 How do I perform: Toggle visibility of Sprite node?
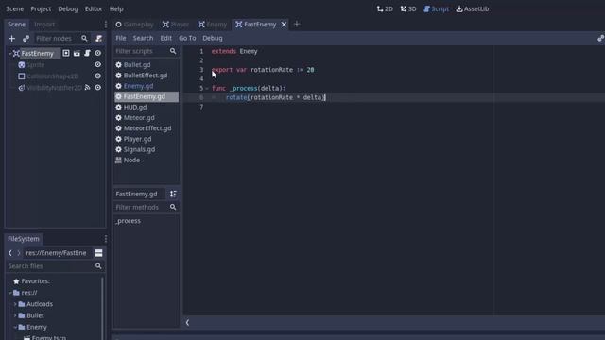point(98,65)
